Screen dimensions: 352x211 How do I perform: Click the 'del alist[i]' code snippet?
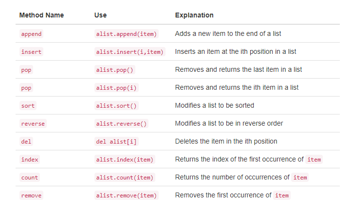[116, 142]
